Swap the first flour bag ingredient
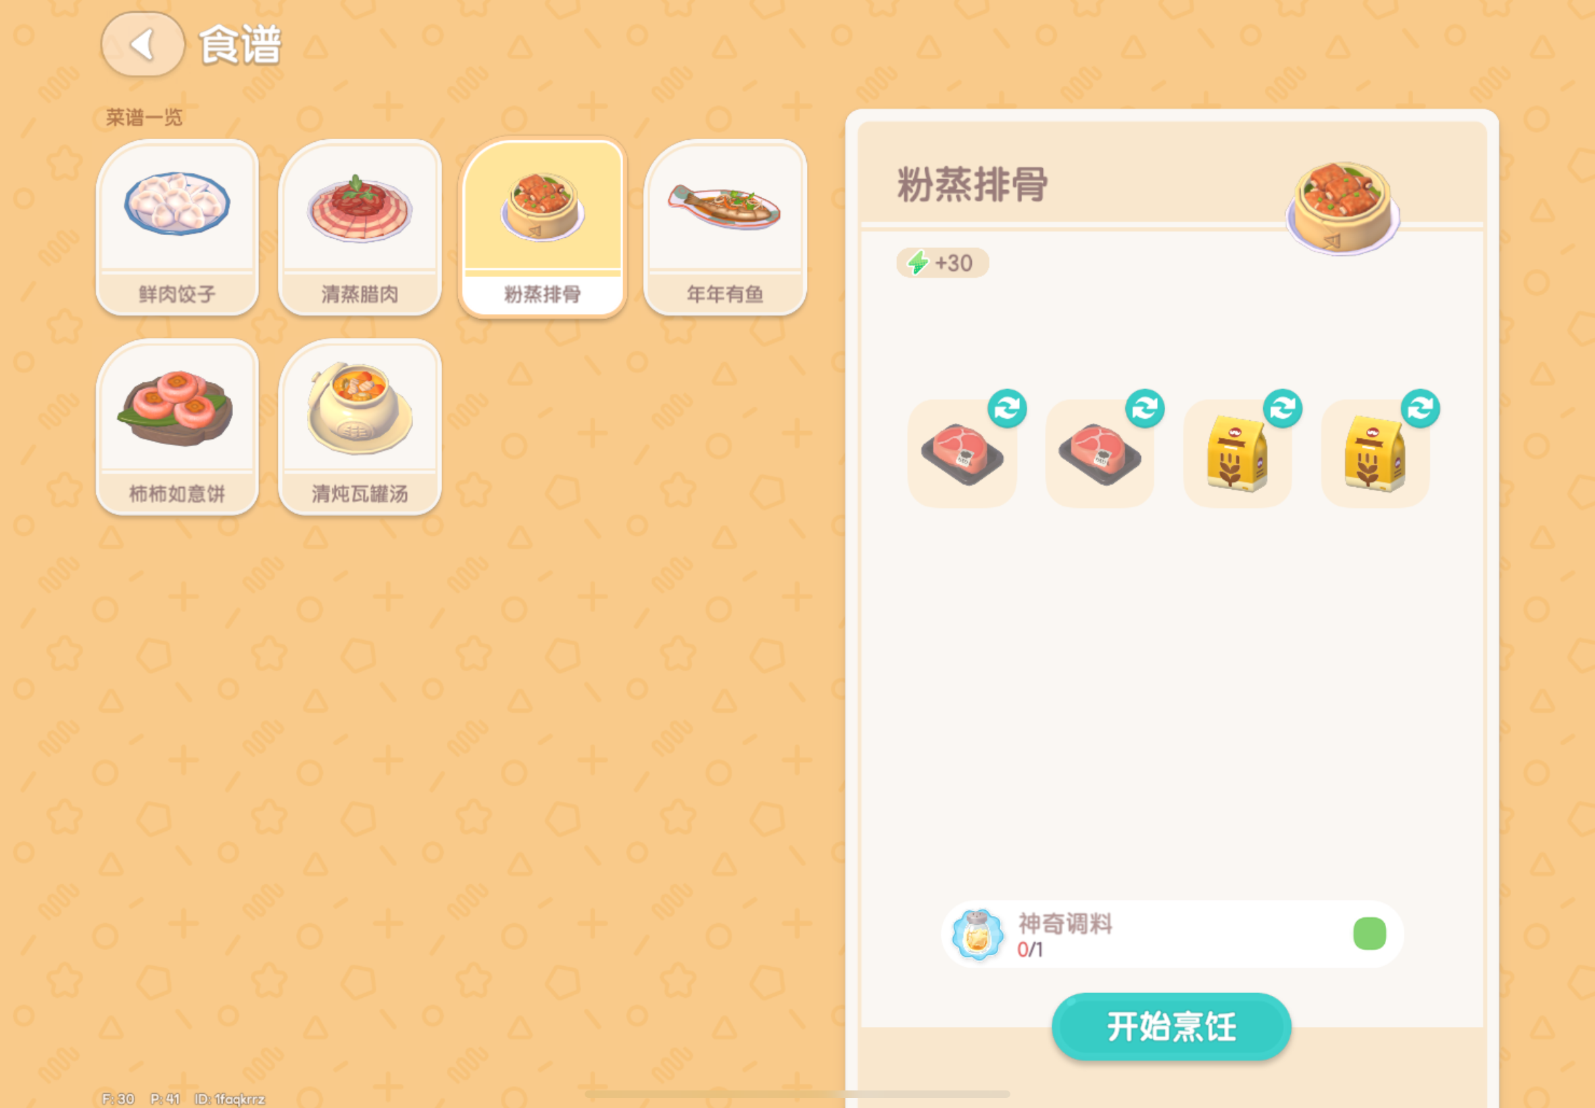The height and width of the screenshot is (1108, 1595). pyautogui.click(x=1282, y=408)
